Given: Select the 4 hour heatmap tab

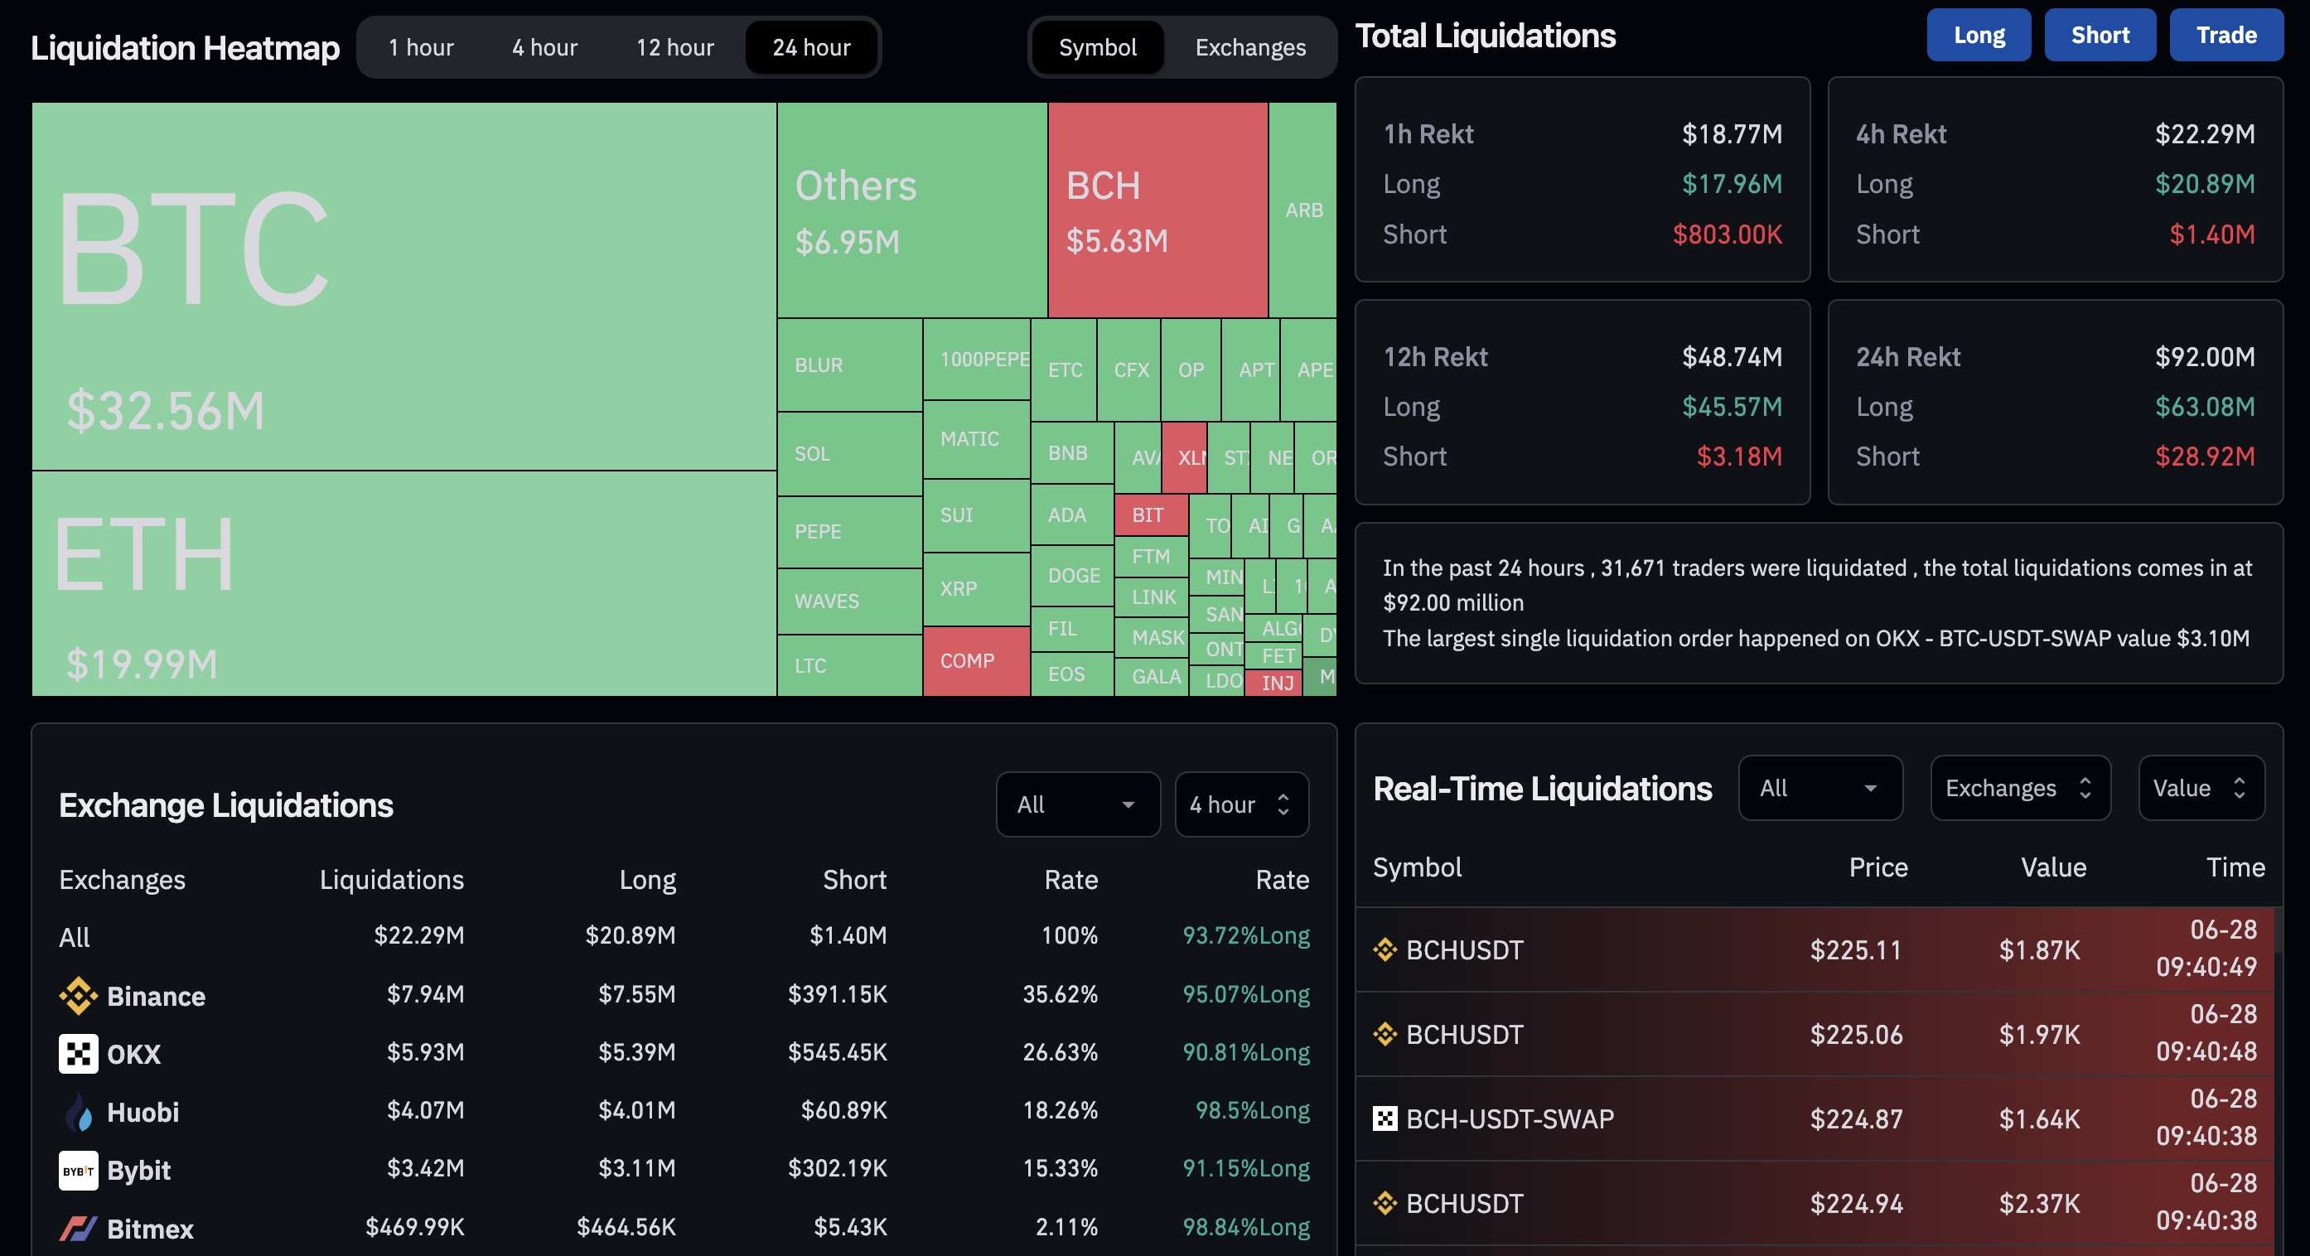Looking at the screenshot, I should pyautogui.click(x=544, y=47).
